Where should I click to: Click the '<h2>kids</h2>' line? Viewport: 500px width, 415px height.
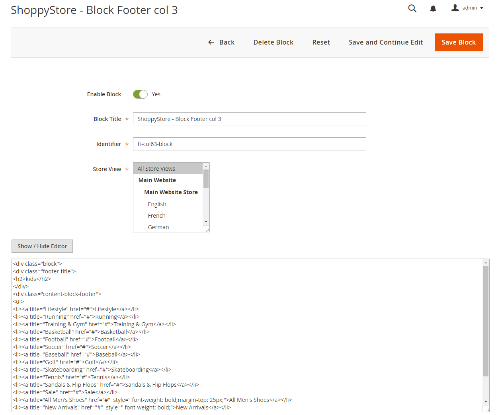click(32, 279)
